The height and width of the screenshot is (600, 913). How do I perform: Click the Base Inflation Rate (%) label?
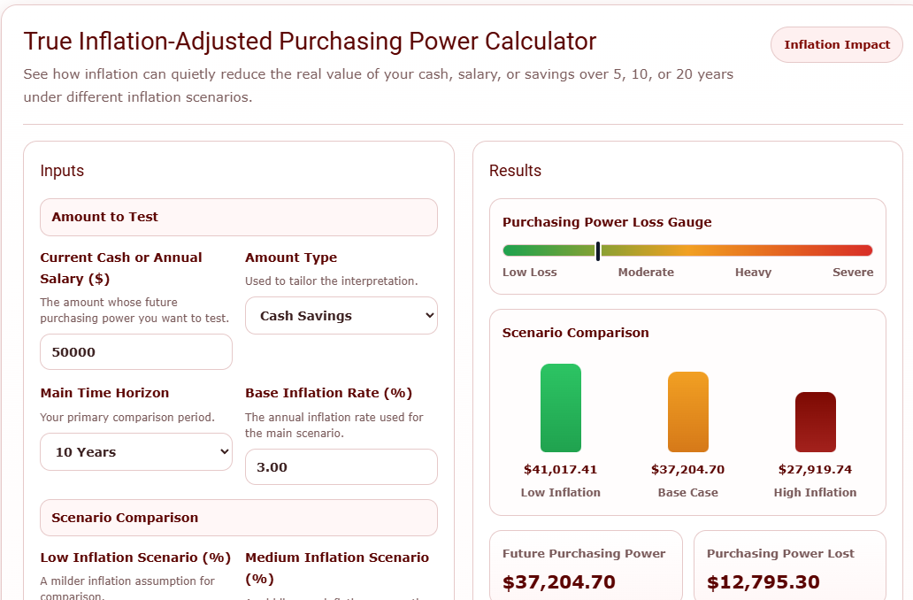click(328, 393)
